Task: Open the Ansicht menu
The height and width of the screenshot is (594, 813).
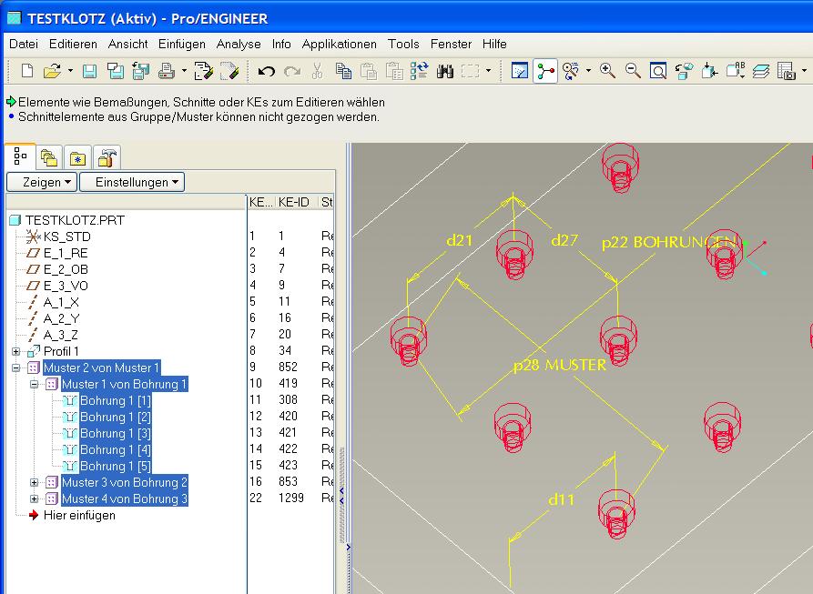Action: click(x=128, y=44)
